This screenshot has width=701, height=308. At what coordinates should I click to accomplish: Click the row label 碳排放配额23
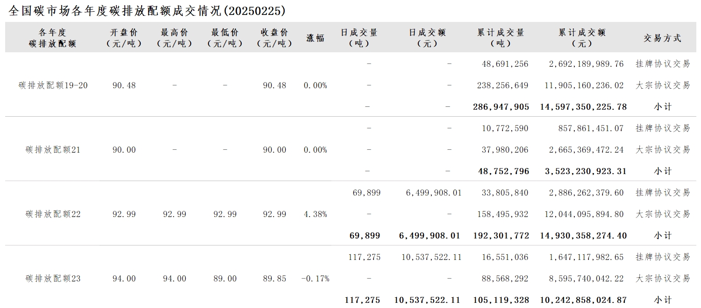(53, 279)
